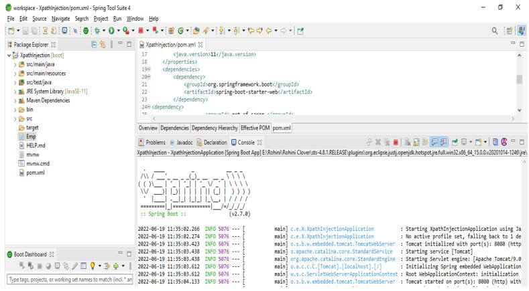Open Package Explorer view menu dots
Image resolution: width=529 pixels, height=291 pixels.
coord(112,44)
